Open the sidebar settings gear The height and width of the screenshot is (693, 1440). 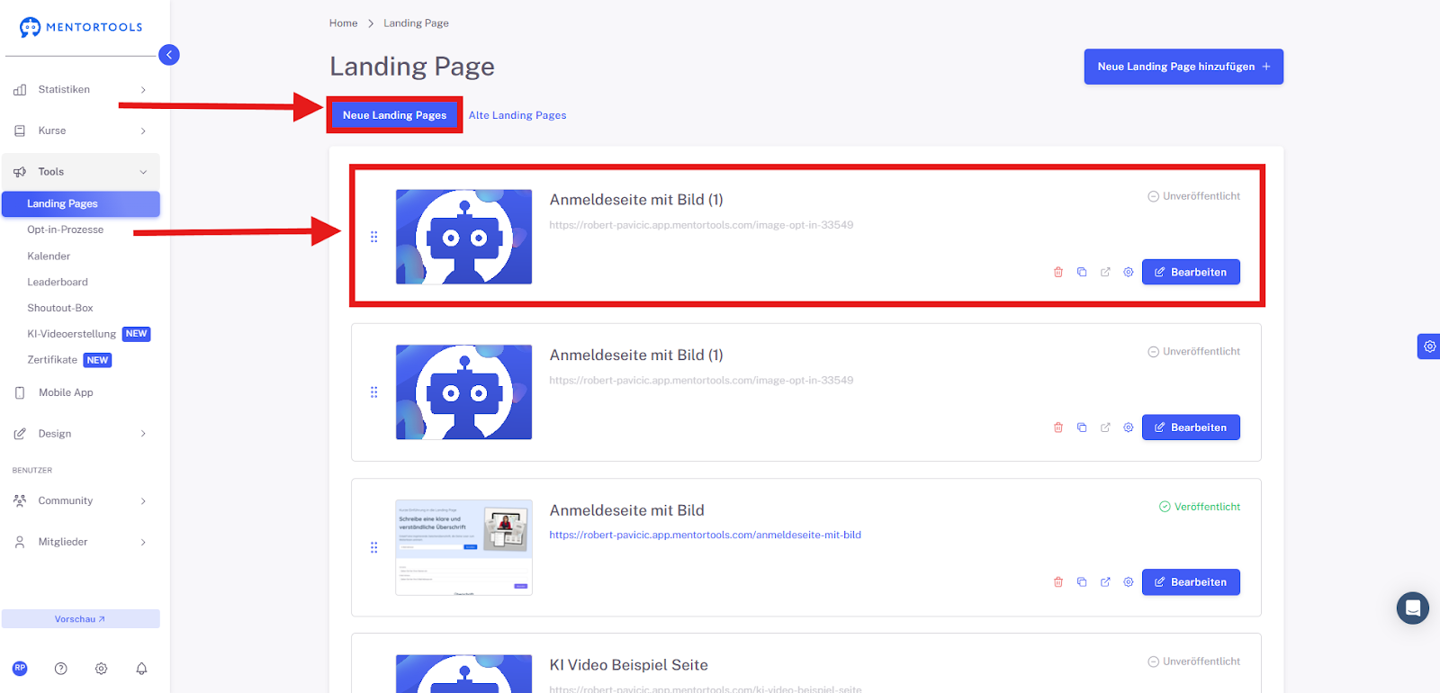click(102, 669)
